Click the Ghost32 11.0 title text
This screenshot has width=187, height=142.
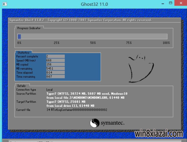tap(94, 4)
